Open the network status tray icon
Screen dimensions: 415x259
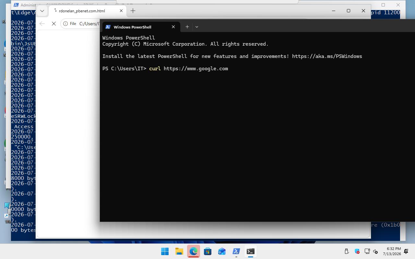[x=367, y=251]
